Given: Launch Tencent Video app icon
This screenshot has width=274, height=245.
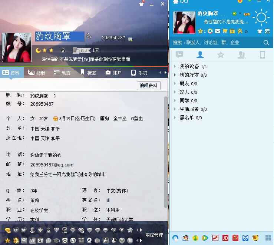Looking at the screenshot, I should pos(205,238).
